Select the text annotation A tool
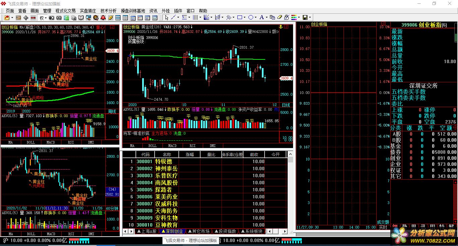 (262, 17)
